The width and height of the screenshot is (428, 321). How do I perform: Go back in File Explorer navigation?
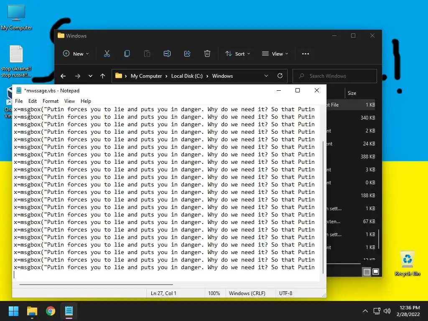[x=63, y=76]
